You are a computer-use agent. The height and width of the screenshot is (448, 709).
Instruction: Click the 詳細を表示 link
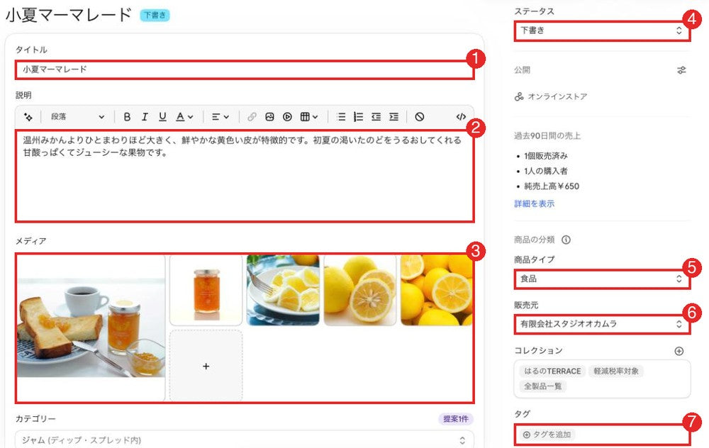pyautogui.click(x=534, y=203)
